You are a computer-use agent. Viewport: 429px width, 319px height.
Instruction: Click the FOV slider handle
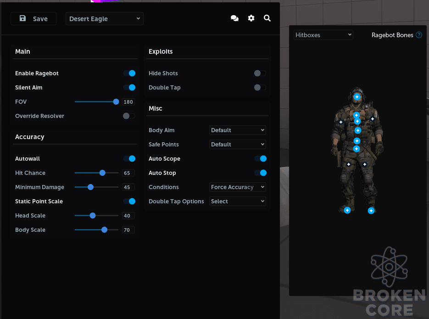pos(116,102)
